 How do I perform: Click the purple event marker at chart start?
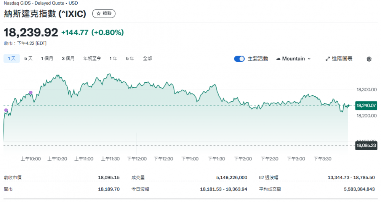tap(6, 110)
